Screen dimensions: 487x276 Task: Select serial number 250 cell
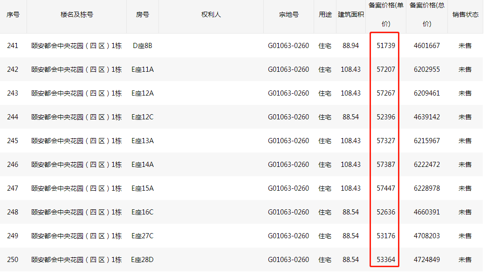(x=13, y=260)
